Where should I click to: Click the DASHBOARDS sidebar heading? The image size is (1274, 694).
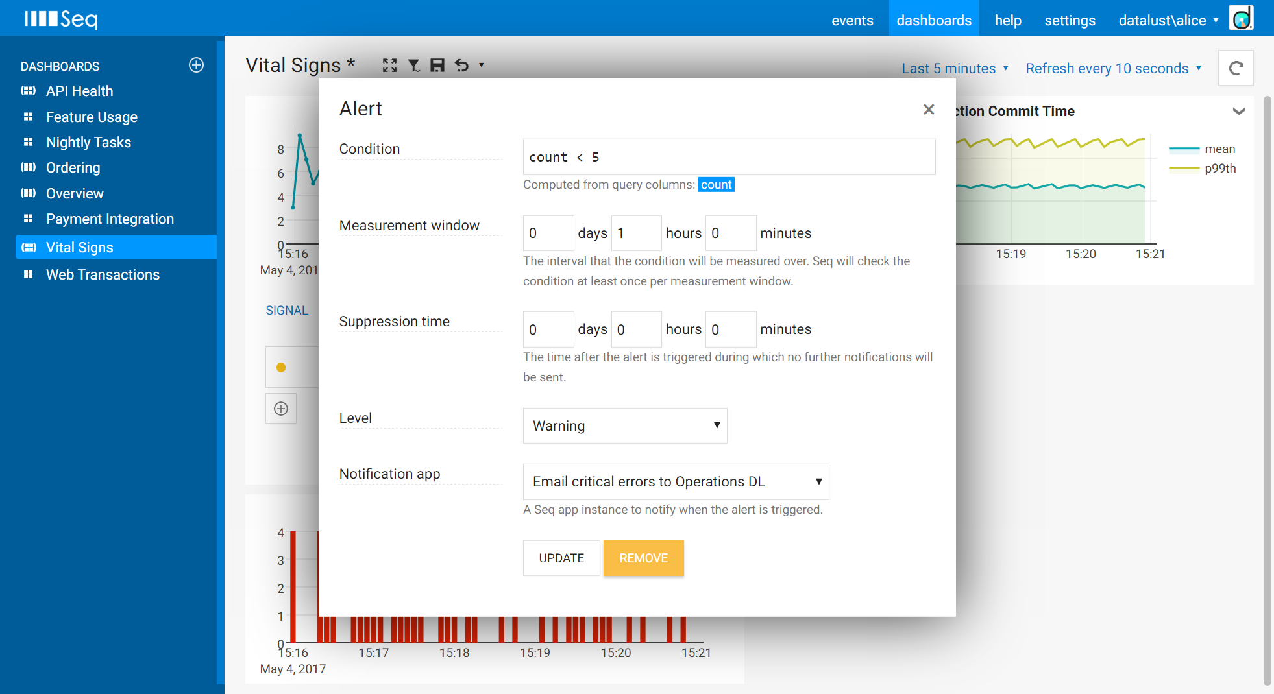pyautogui.click(x=60, y=66)
